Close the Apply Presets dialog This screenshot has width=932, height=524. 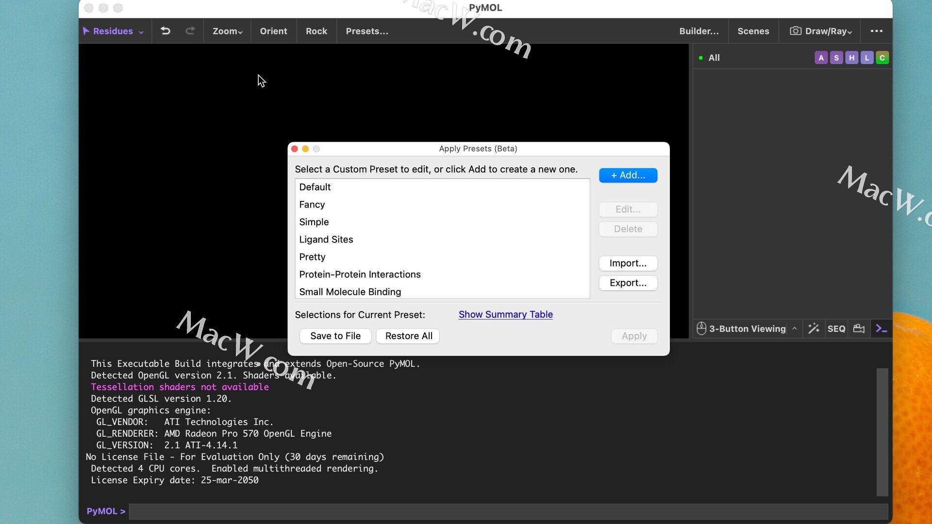point(295,149)
